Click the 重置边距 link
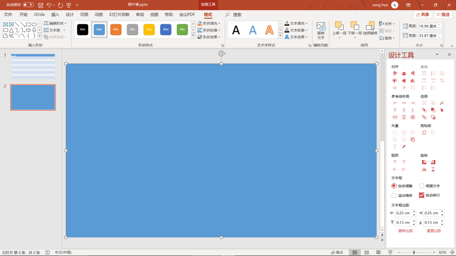 click(434, 231)
